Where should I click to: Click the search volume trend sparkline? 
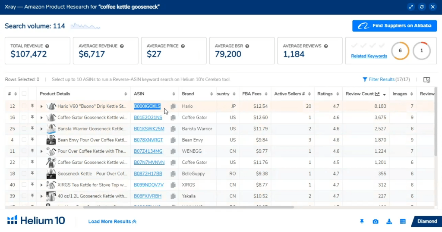[x=85, y=26]
